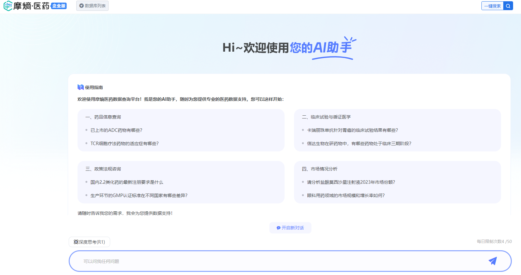Click the 摩熵医药 logo icon
The width and height of the screenshot is (521, 275).
tap(8, 6)
